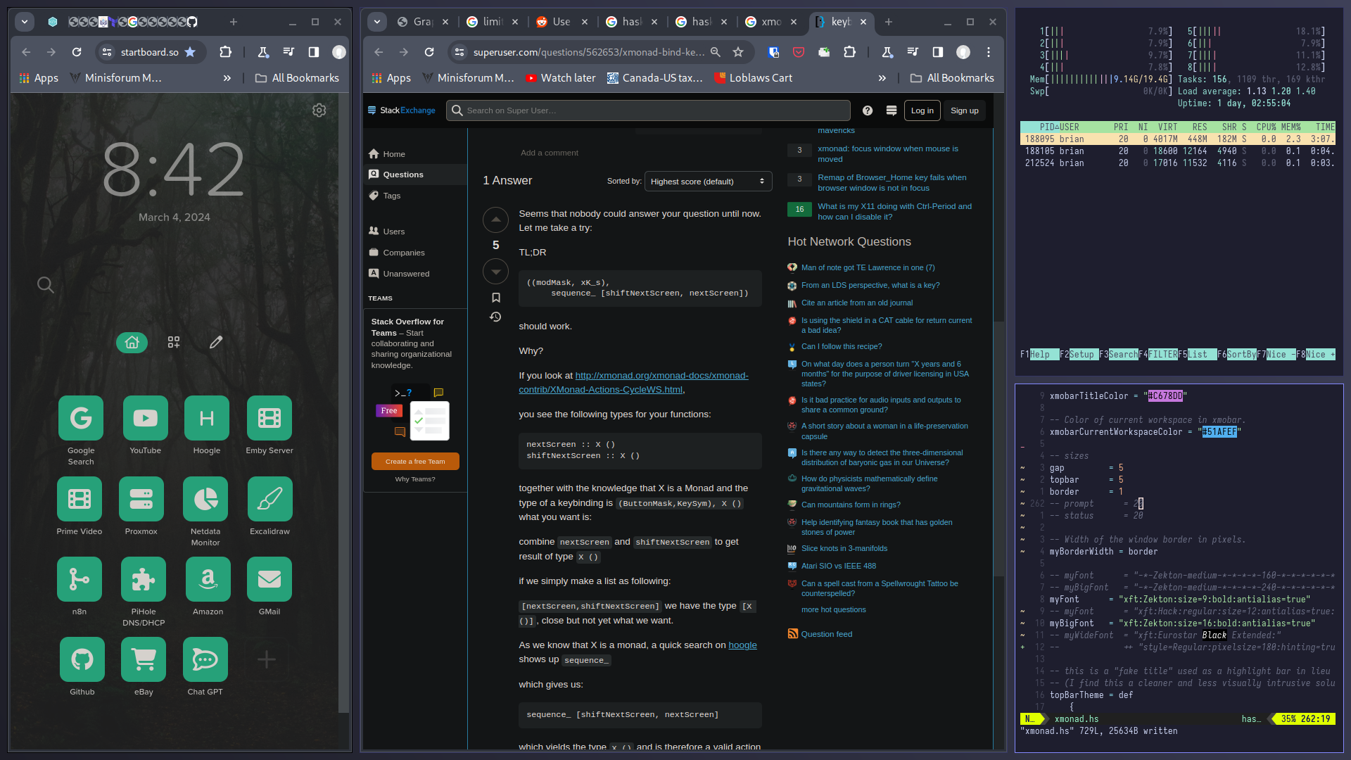The width and height of the screenshot is (1351, 760).
Task: Expand tab search dropdown in the superuser window
Action: [377, 22]
